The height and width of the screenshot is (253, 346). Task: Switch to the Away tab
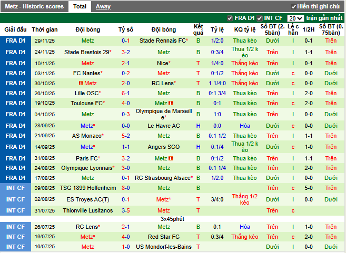(x=103, y=6)
